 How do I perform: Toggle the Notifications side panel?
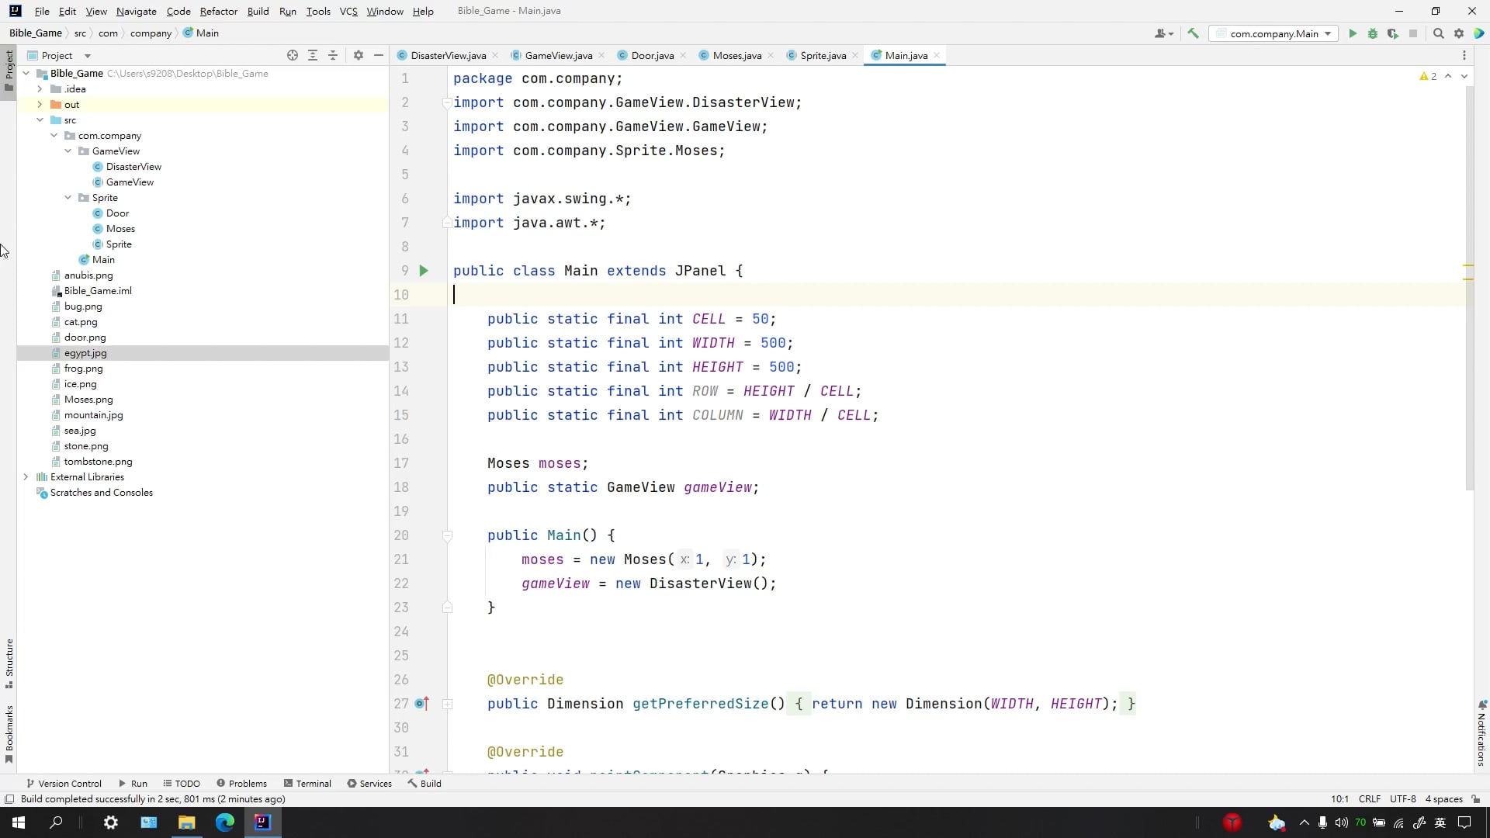(1481, 733)
